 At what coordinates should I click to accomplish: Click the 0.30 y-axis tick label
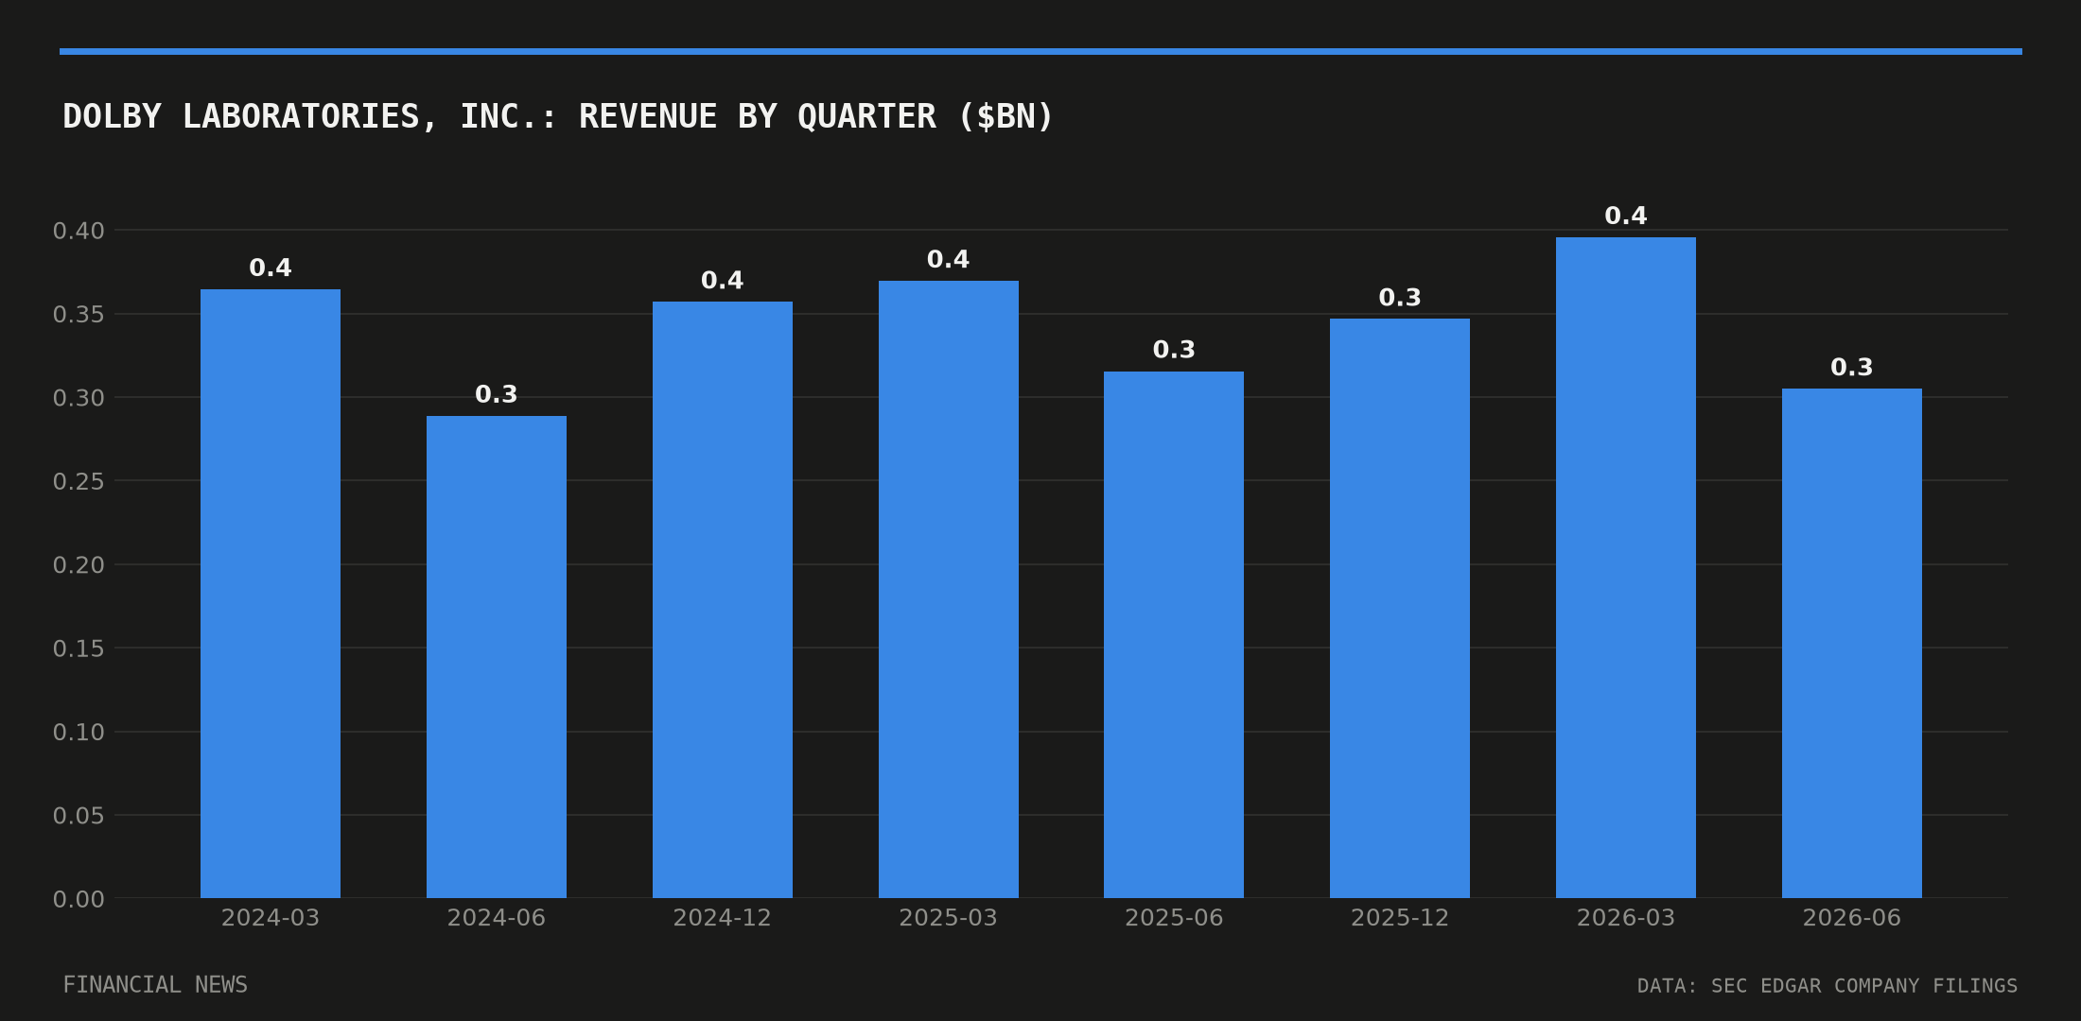79,398
